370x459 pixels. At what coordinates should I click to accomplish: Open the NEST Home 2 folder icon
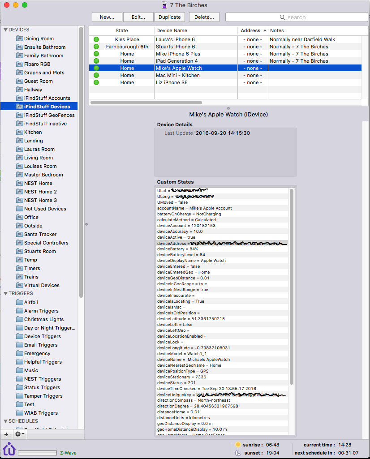[20, 192]
